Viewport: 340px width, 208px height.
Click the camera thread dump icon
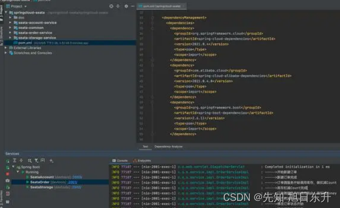click(x=8, y=181)
